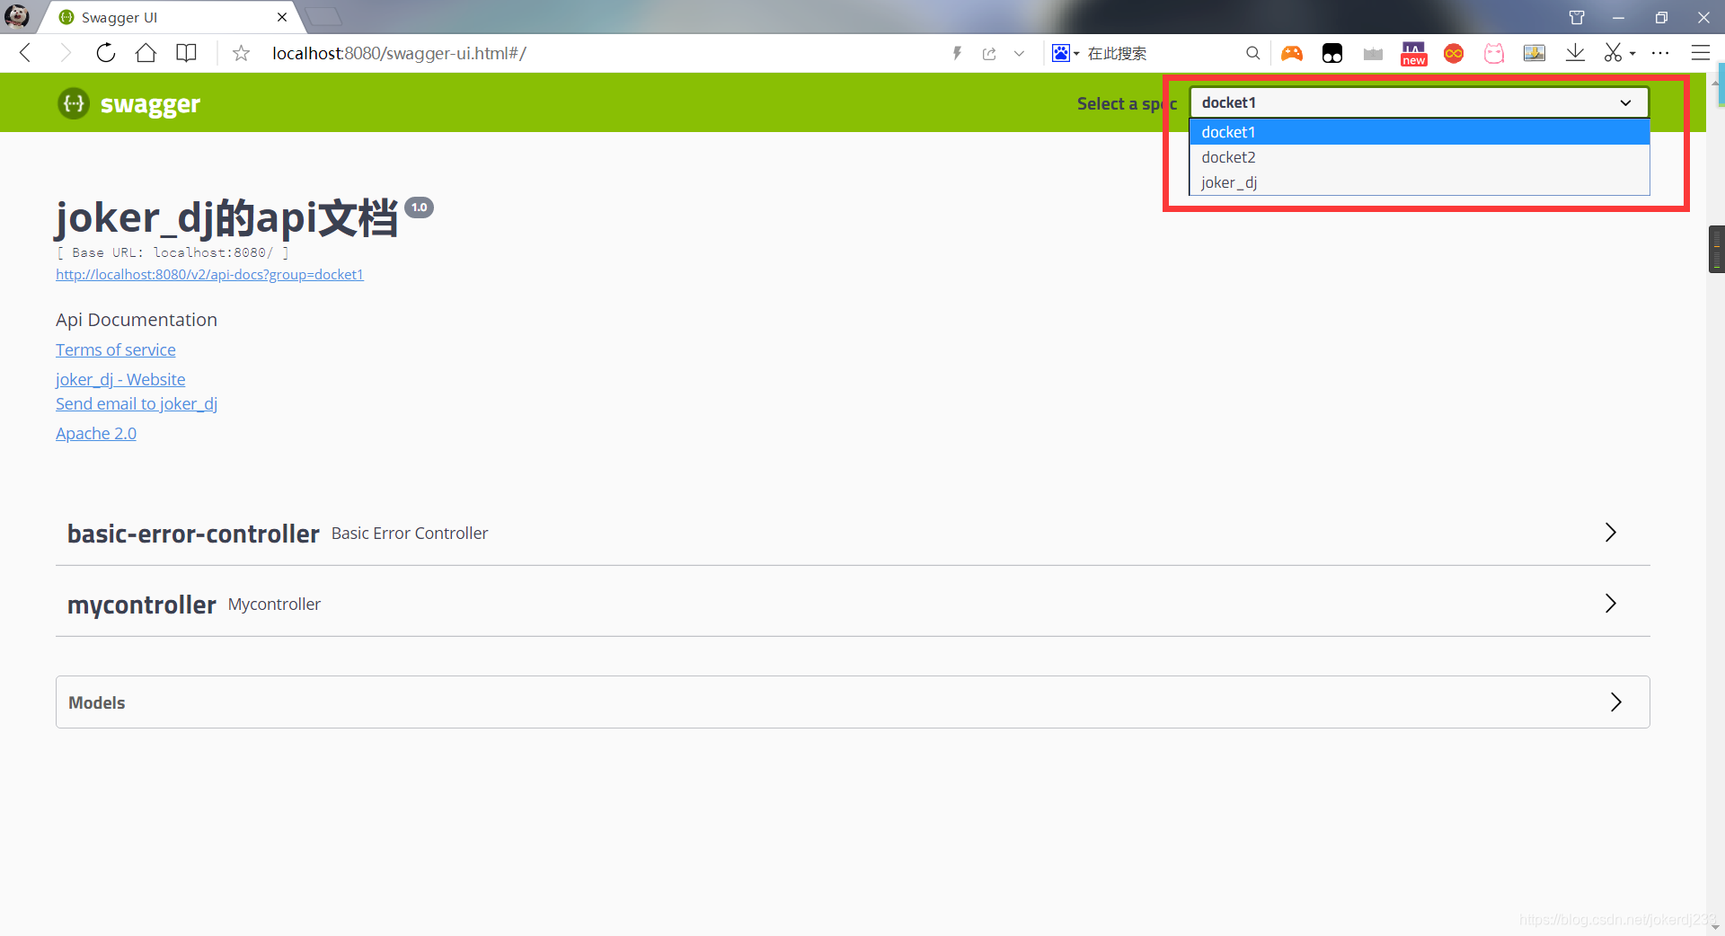Screen dimensions: 1725x936
Task: Choose docket1 from the spec list
Action: pos(1420,132)
